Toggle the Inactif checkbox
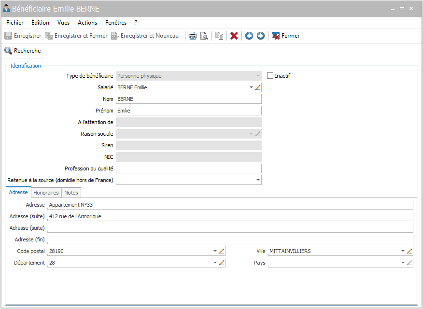This screenshot has height=309, width=423. pyautogui.click(x=270, y=76)
